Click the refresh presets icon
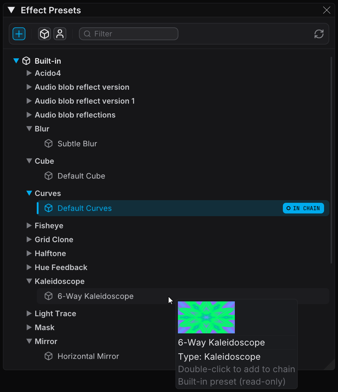This screenshot has height=392, width=338. (319, 34)
